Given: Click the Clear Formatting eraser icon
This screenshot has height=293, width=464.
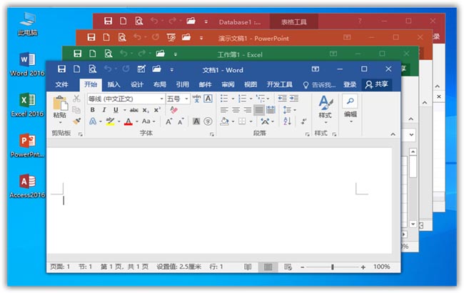Looking at the screenshot, I should click(174, 110).
